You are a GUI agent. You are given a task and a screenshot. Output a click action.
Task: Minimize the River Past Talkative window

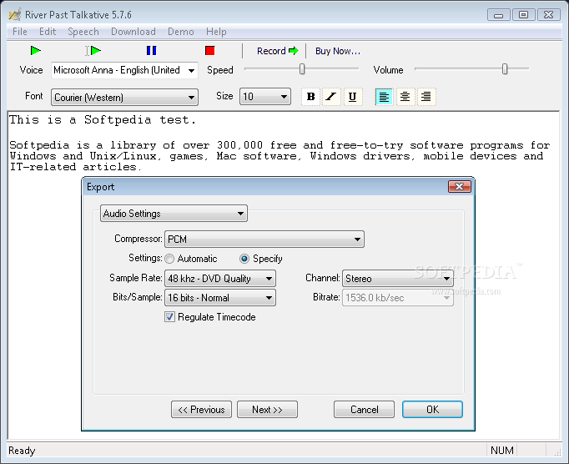(499, 15)
